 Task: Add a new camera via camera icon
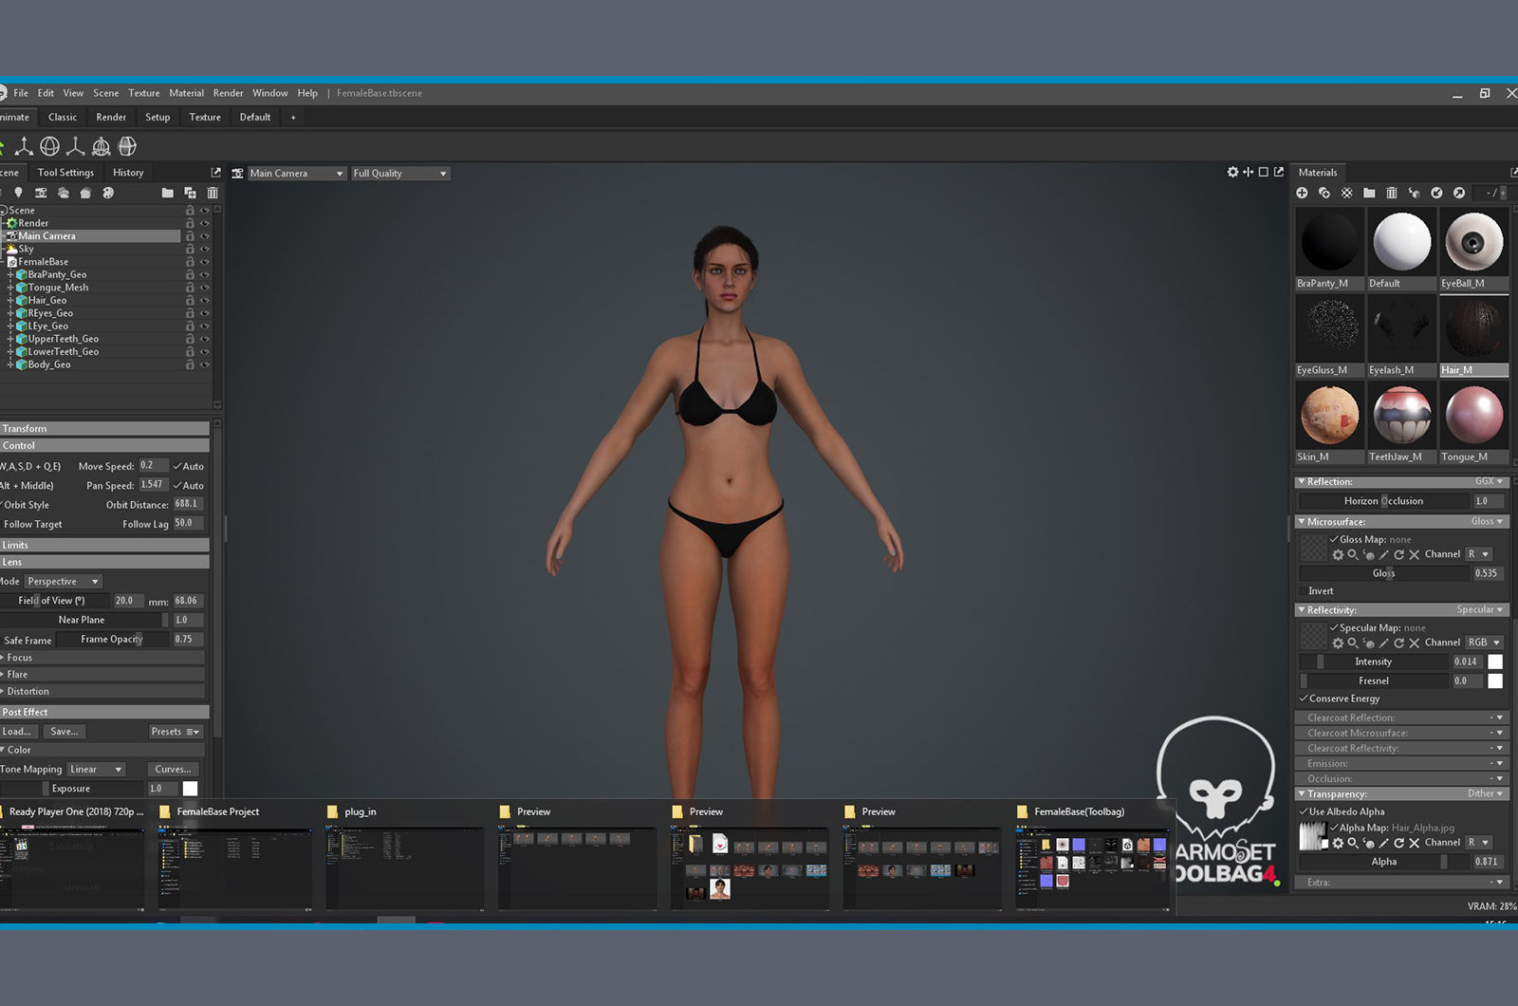[41, 193]
